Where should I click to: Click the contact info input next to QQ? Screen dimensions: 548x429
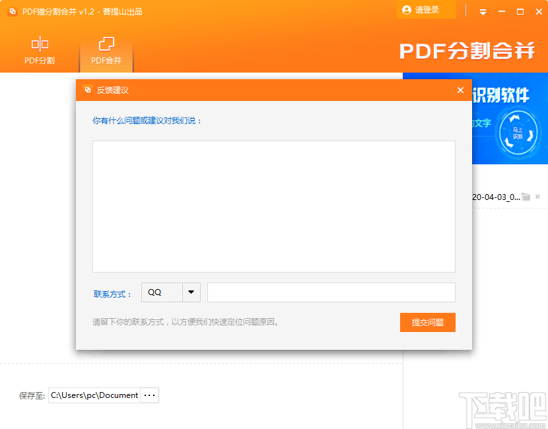tap(331, 293)
